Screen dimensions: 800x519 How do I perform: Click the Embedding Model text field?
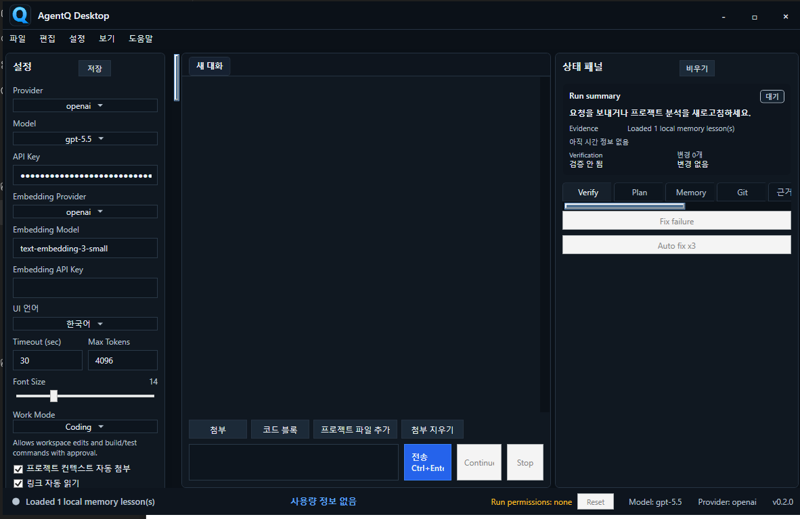(x=85, y=249)
